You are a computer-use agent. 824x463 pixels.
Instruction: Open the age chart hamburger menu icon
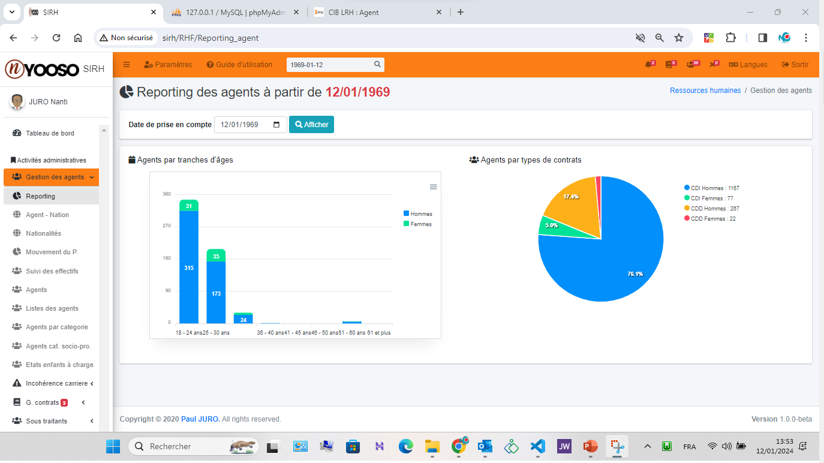point(434,187)
